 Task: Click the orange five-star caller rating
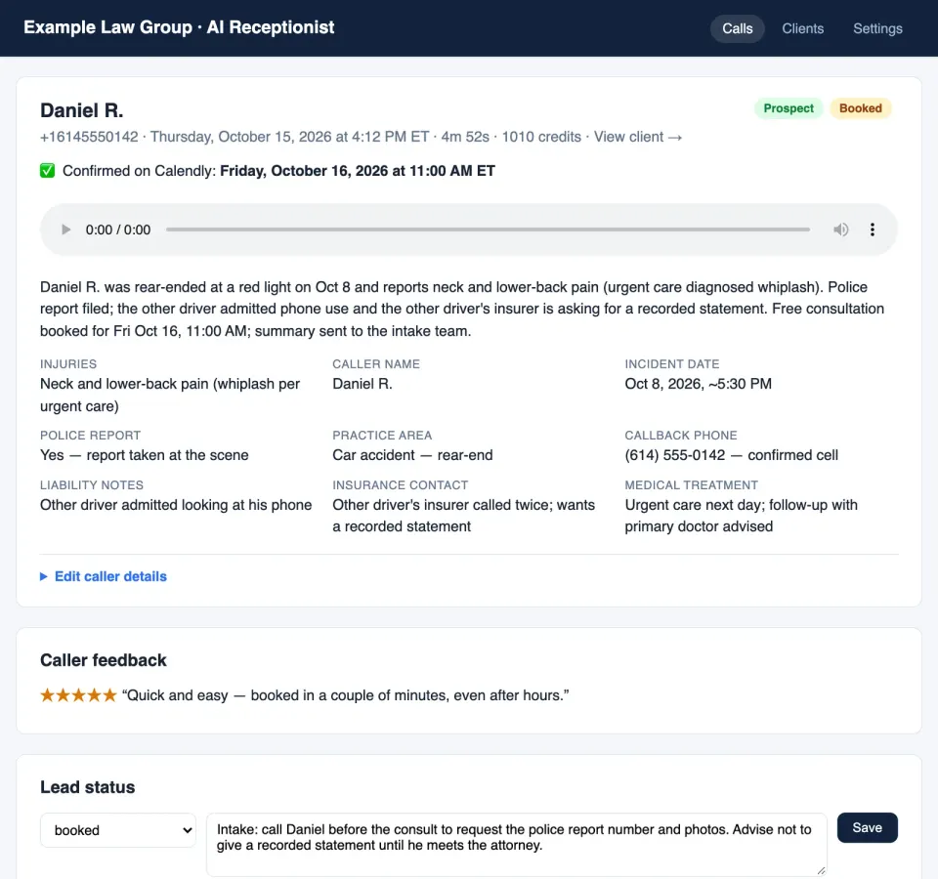point(78,695)
